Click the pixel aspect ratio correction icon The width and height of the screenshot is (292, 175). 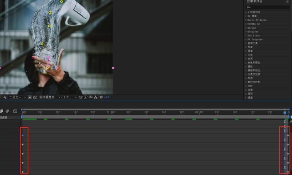[80, 97]
